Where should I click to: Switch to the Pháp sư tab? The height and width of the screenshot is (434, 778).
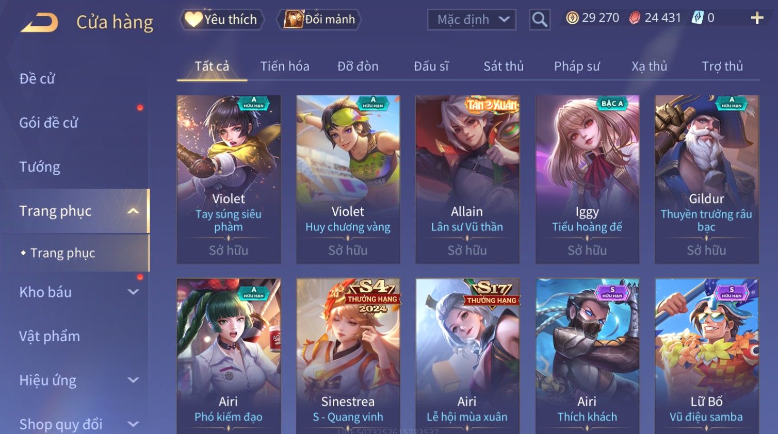[x=577, y=66]
